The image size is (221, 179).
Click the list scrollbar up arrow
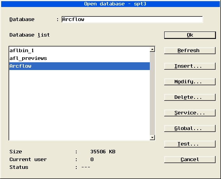[153, 49]
